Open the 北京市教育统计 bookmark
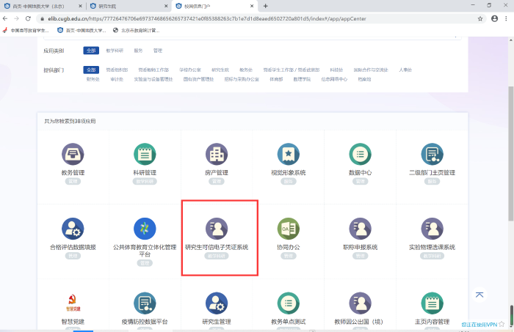This screenshot has width=514, height=332. 140,31
